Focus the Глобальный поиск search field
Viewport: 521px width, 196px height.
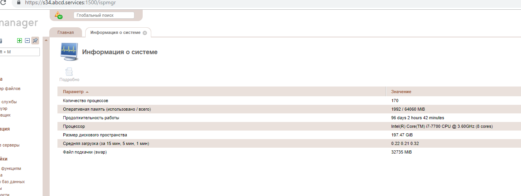104,15
